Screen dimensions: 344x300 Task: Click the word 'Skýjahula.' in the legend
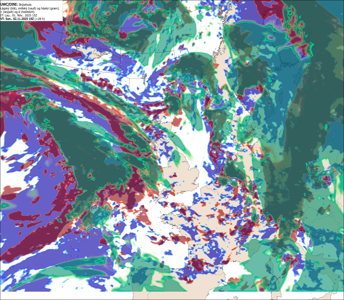25,5
